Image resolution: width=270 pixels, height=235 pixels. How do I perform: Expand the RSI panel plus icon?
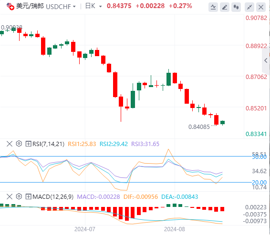[x=28, y=144]
